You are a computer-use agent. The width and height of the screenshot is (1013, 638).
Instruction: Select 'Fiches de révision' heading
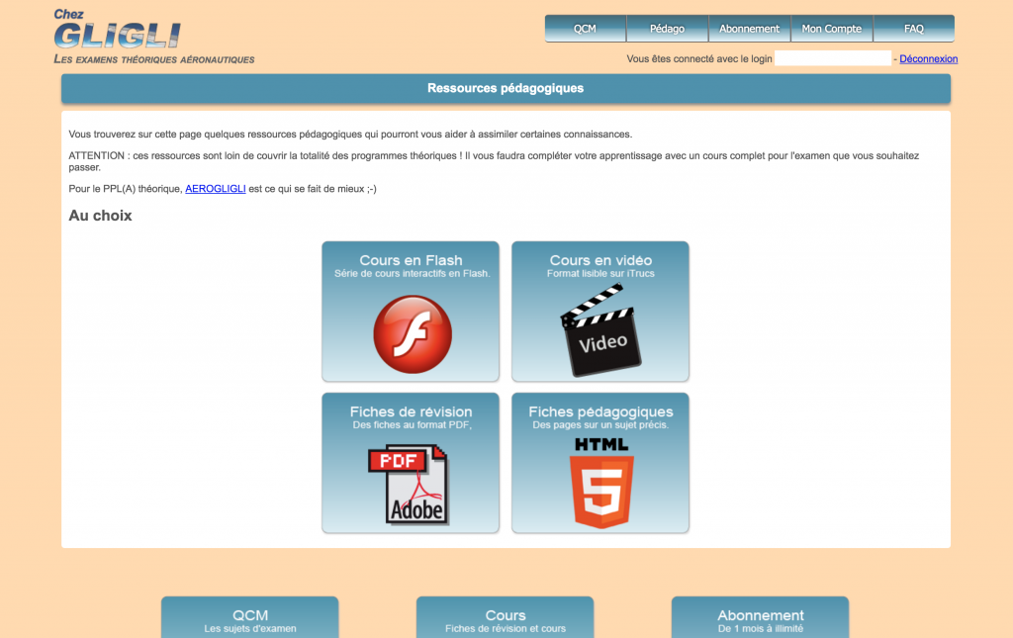click(x=411, y=411)
